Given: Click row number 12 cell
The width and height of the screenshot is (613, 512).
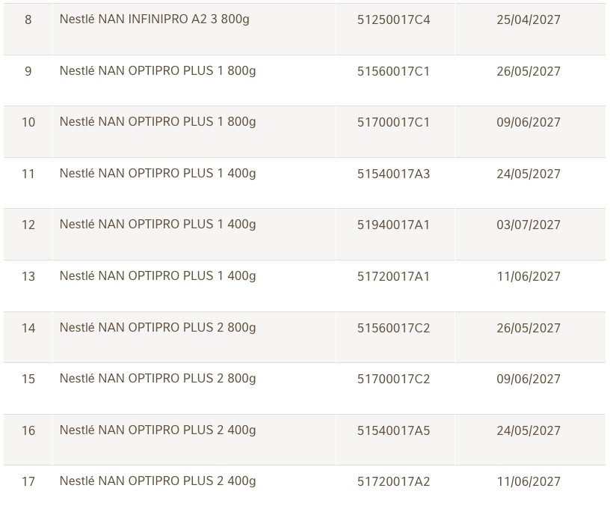Looking at the screenshot, I should coord(28,225).
